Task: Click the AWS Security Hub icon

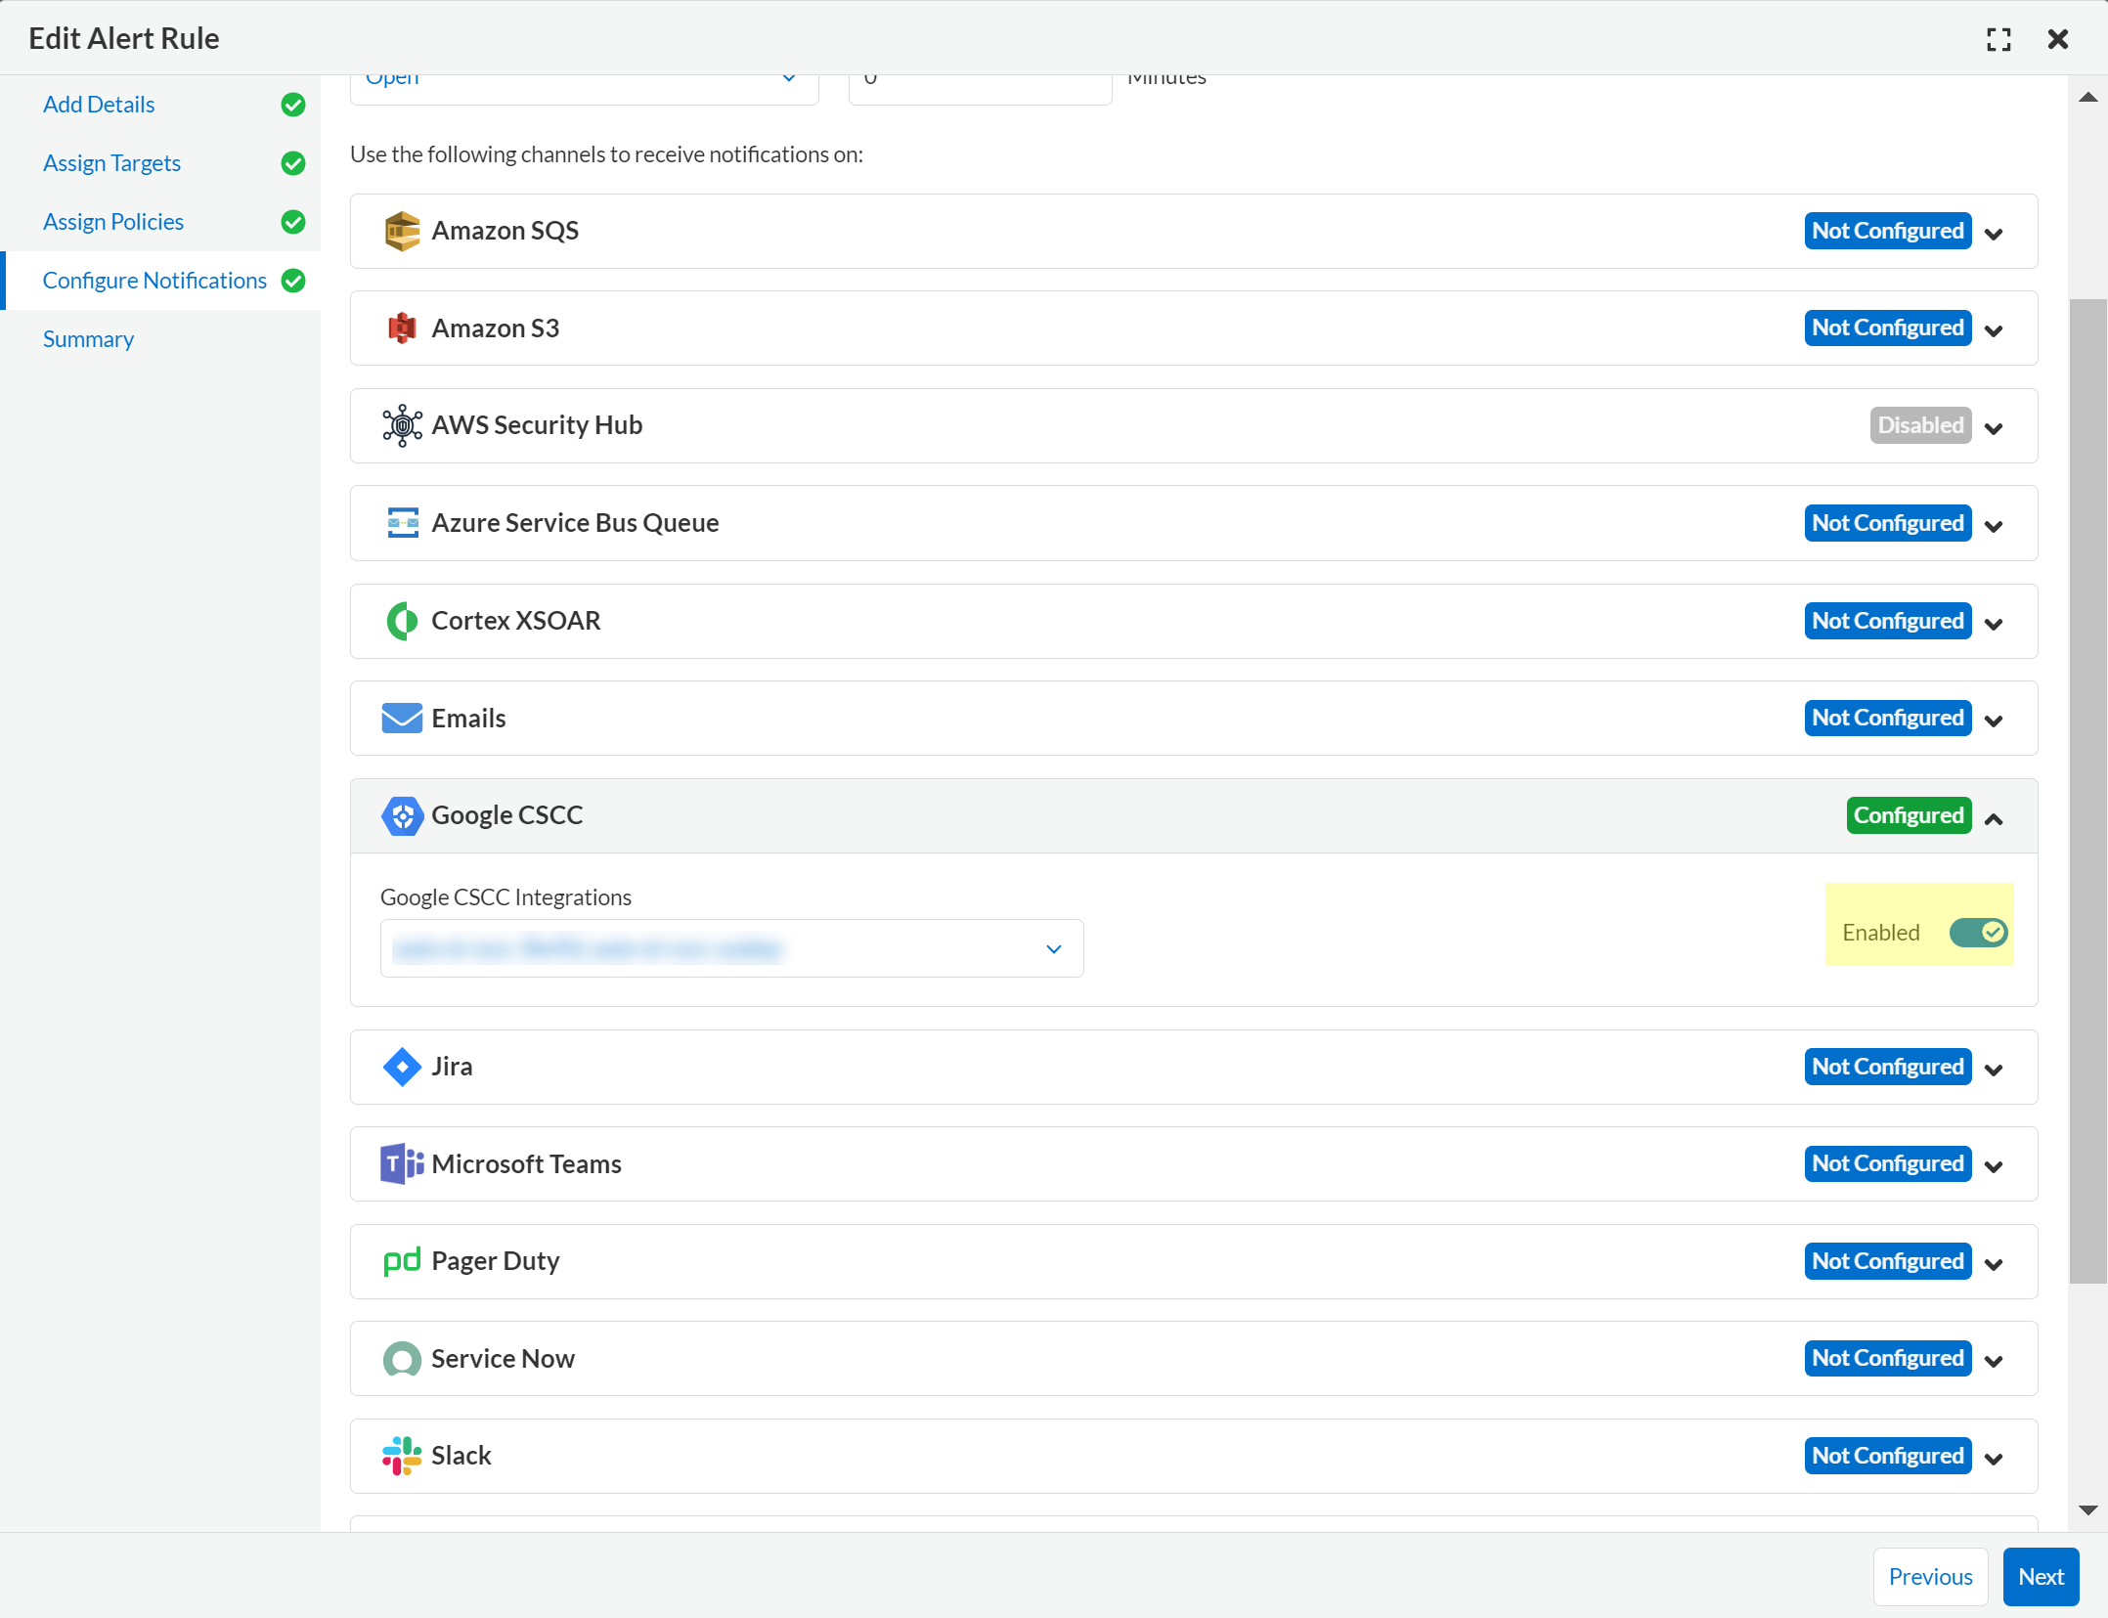Action: (x=402, y=426)
